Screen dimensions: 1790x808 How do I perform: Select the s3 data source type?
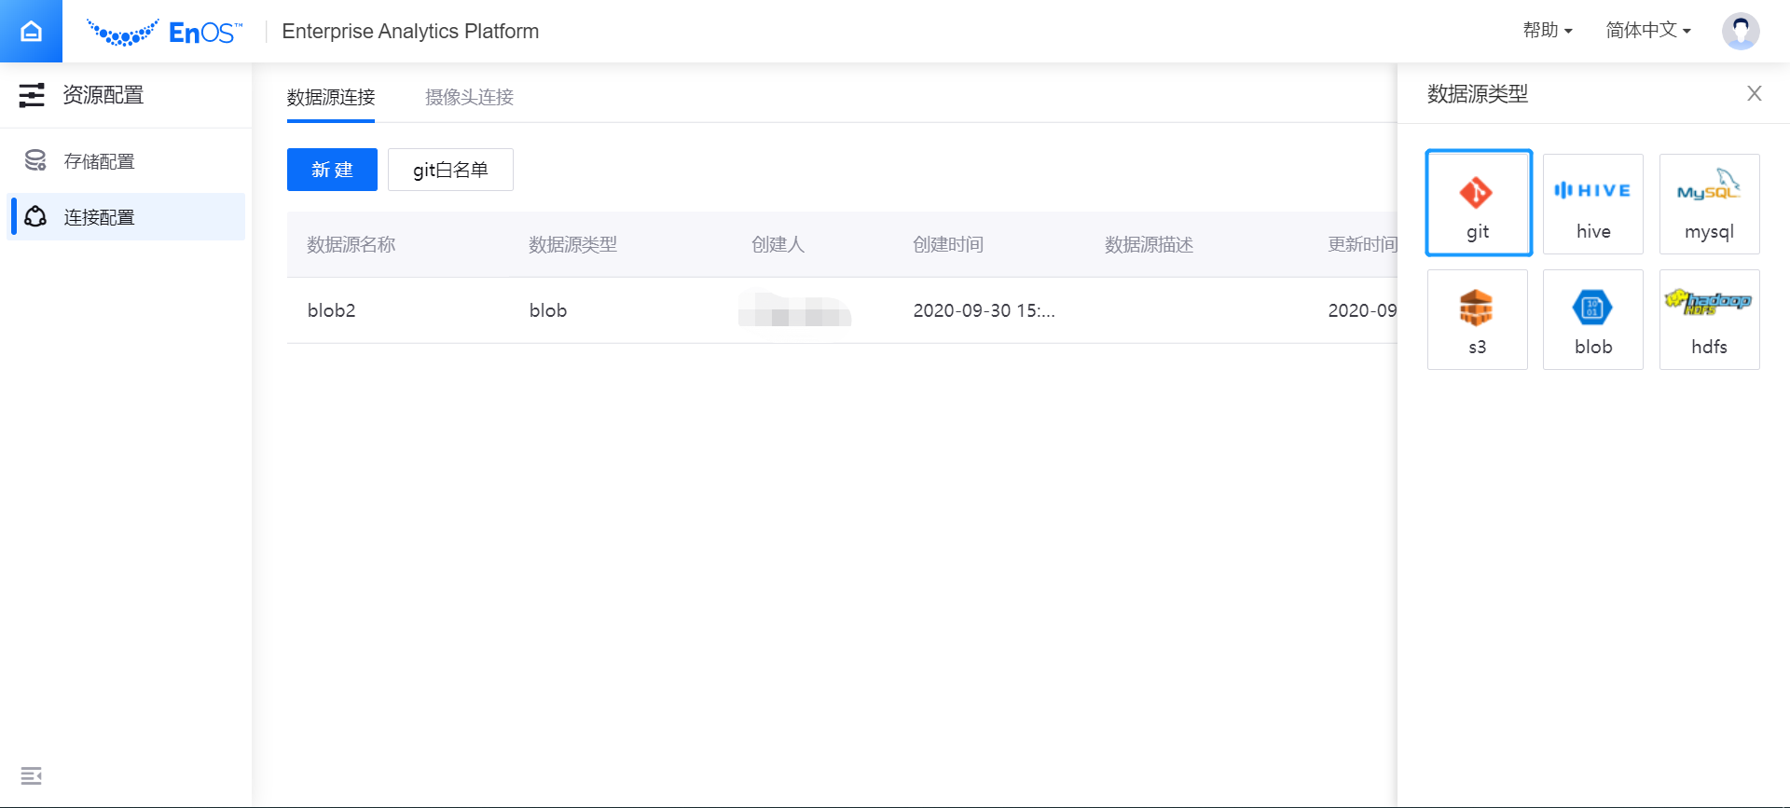1477,320
